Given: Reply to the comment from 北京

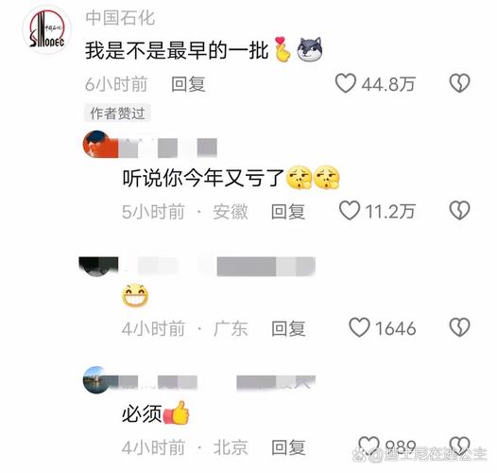Looking at the screenshot, I should 288,447.
